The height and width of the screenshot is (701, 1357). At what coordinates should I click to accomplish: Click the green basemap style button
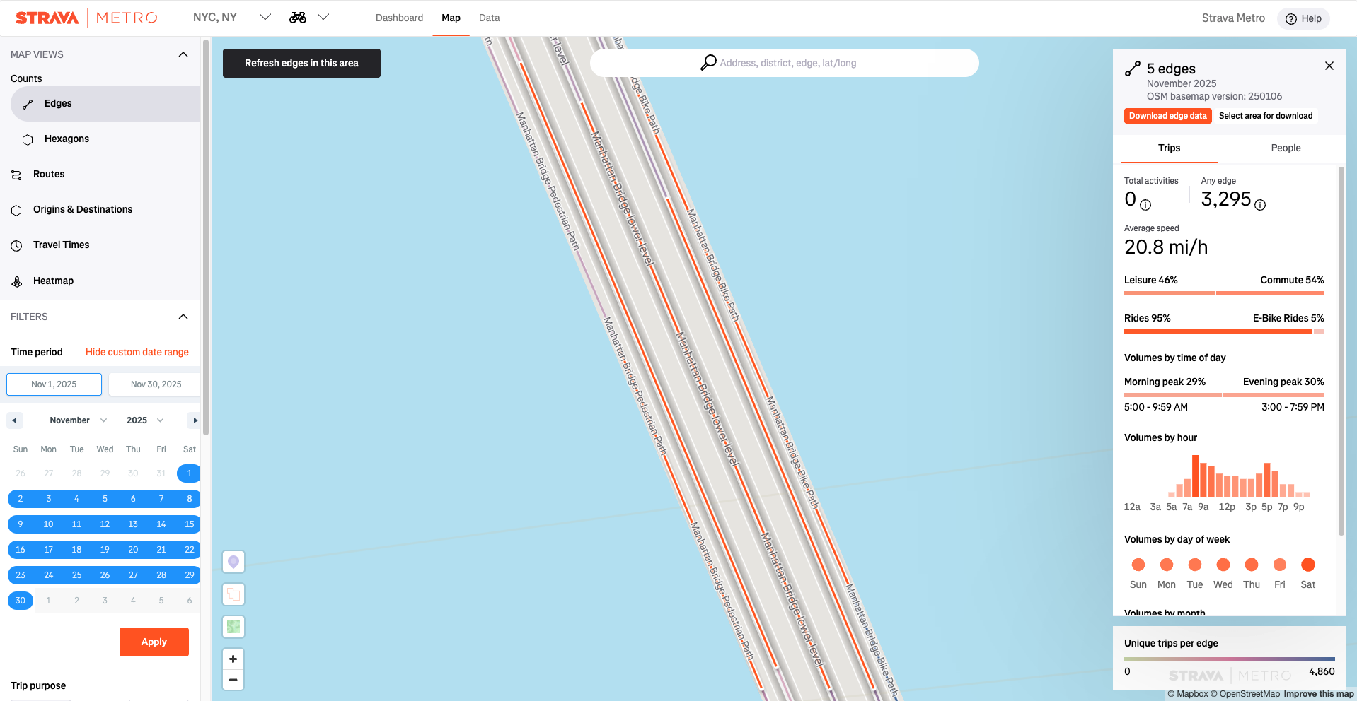(233, 627)
